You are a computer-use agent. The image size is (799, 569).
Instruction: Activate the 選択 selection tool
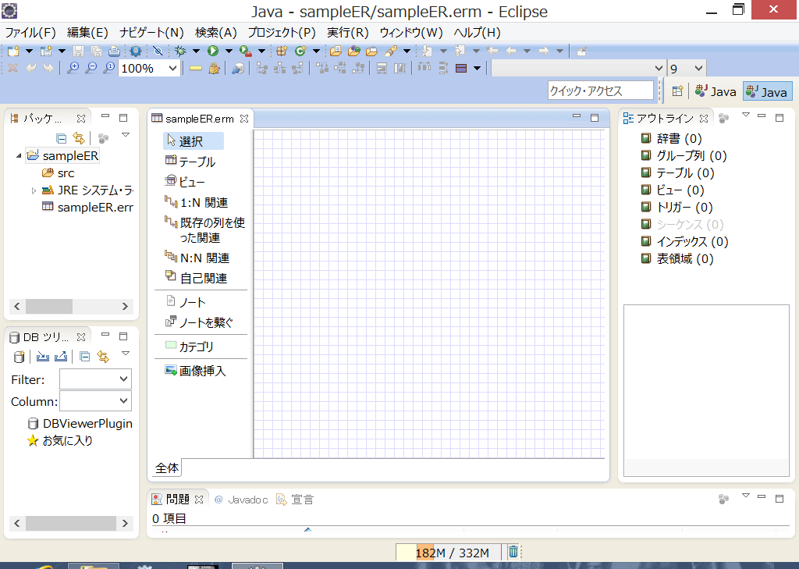pyautogui.click(x=194, y=141)
